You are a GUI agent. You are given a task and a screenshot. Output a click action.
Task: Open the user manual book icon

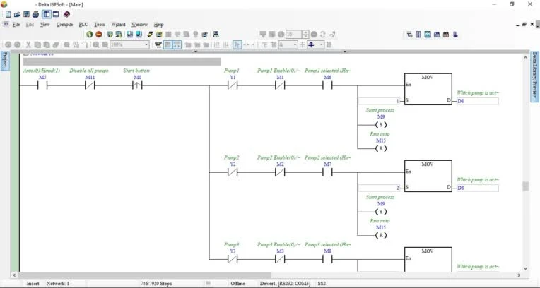[x=66, y=14]
